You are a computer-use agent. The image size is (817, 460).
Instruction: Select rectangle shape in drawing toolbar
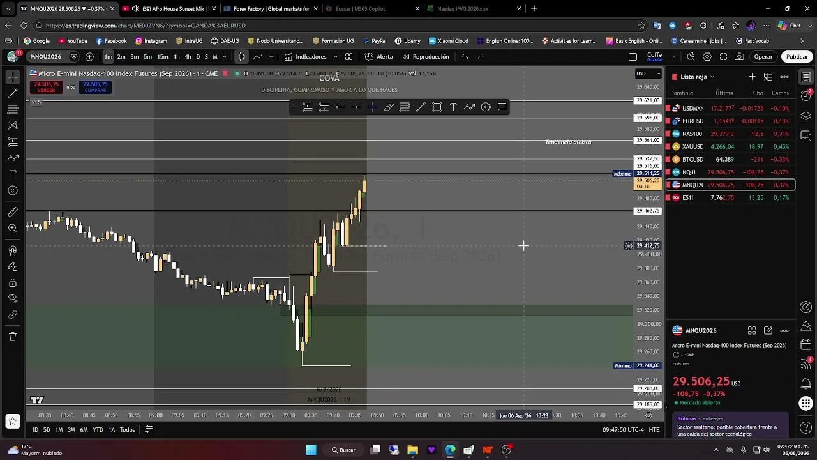[437, 107]
